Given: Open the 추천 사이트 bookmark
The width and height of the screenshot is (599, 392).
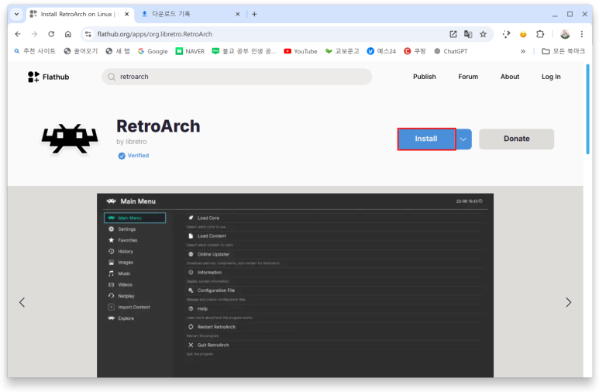Looking at the screenshot, I should 35,51.
